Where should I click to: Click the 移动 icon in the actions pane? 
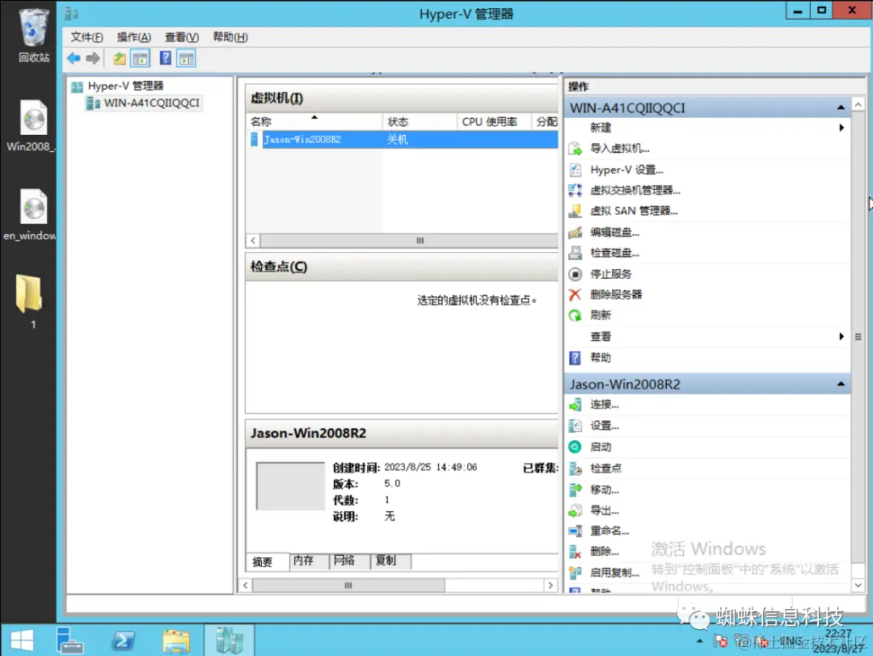click(576, 490)
